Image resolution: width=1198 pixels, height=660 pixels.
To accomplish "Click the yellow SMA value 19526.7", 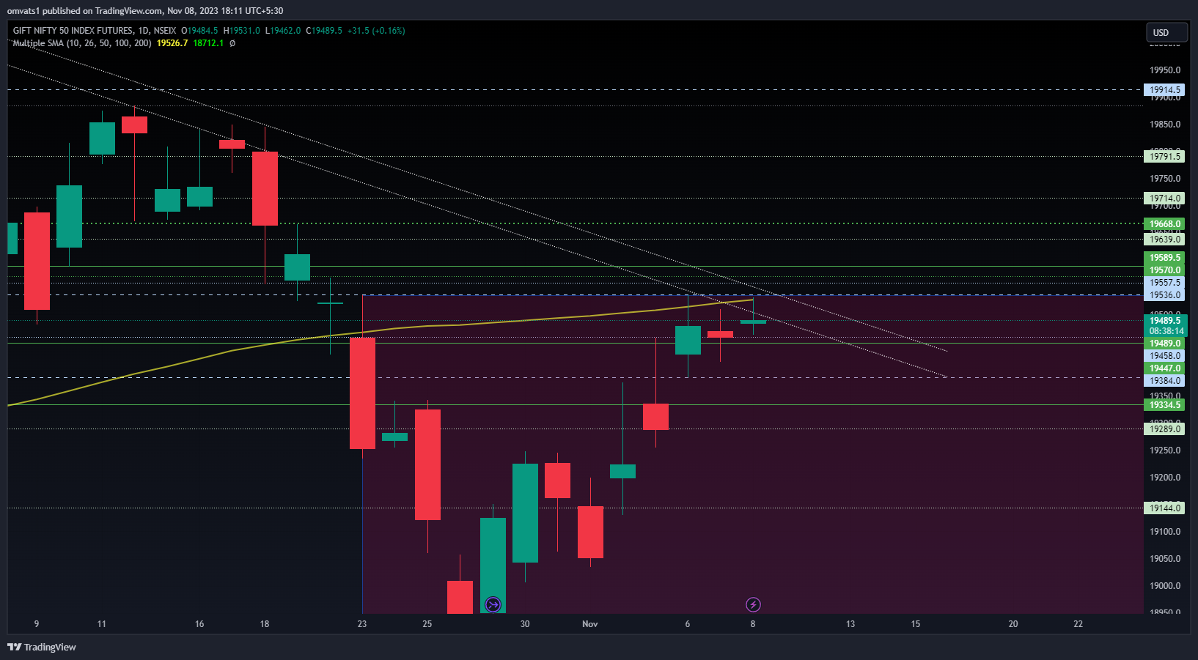I will (x=172, y=43).
